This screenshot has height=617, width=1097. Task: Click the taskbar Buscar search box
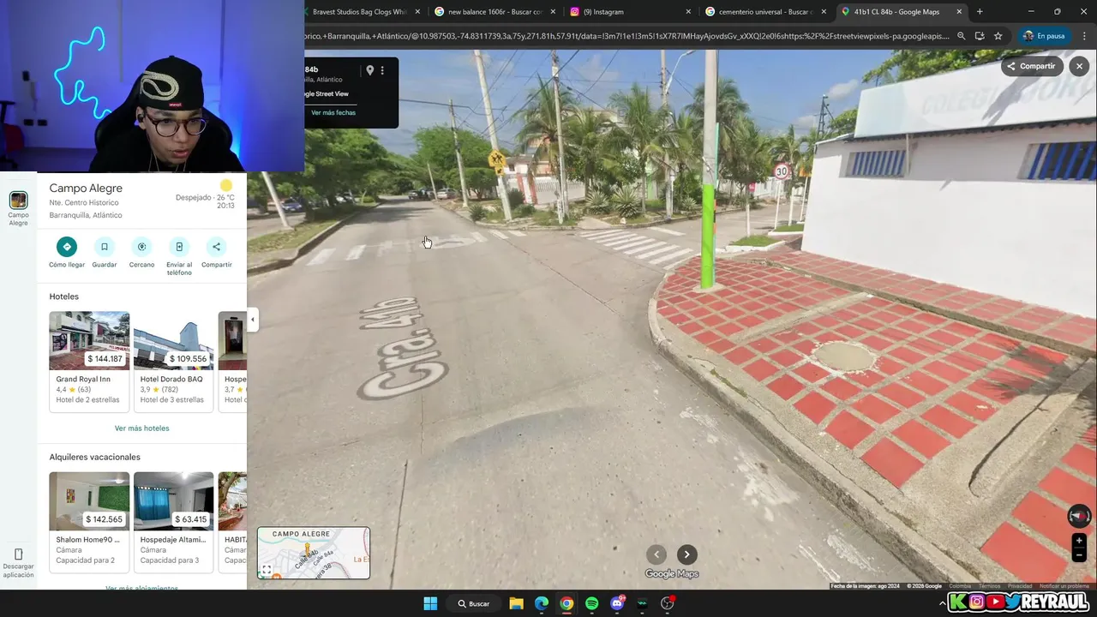[473, 603]
